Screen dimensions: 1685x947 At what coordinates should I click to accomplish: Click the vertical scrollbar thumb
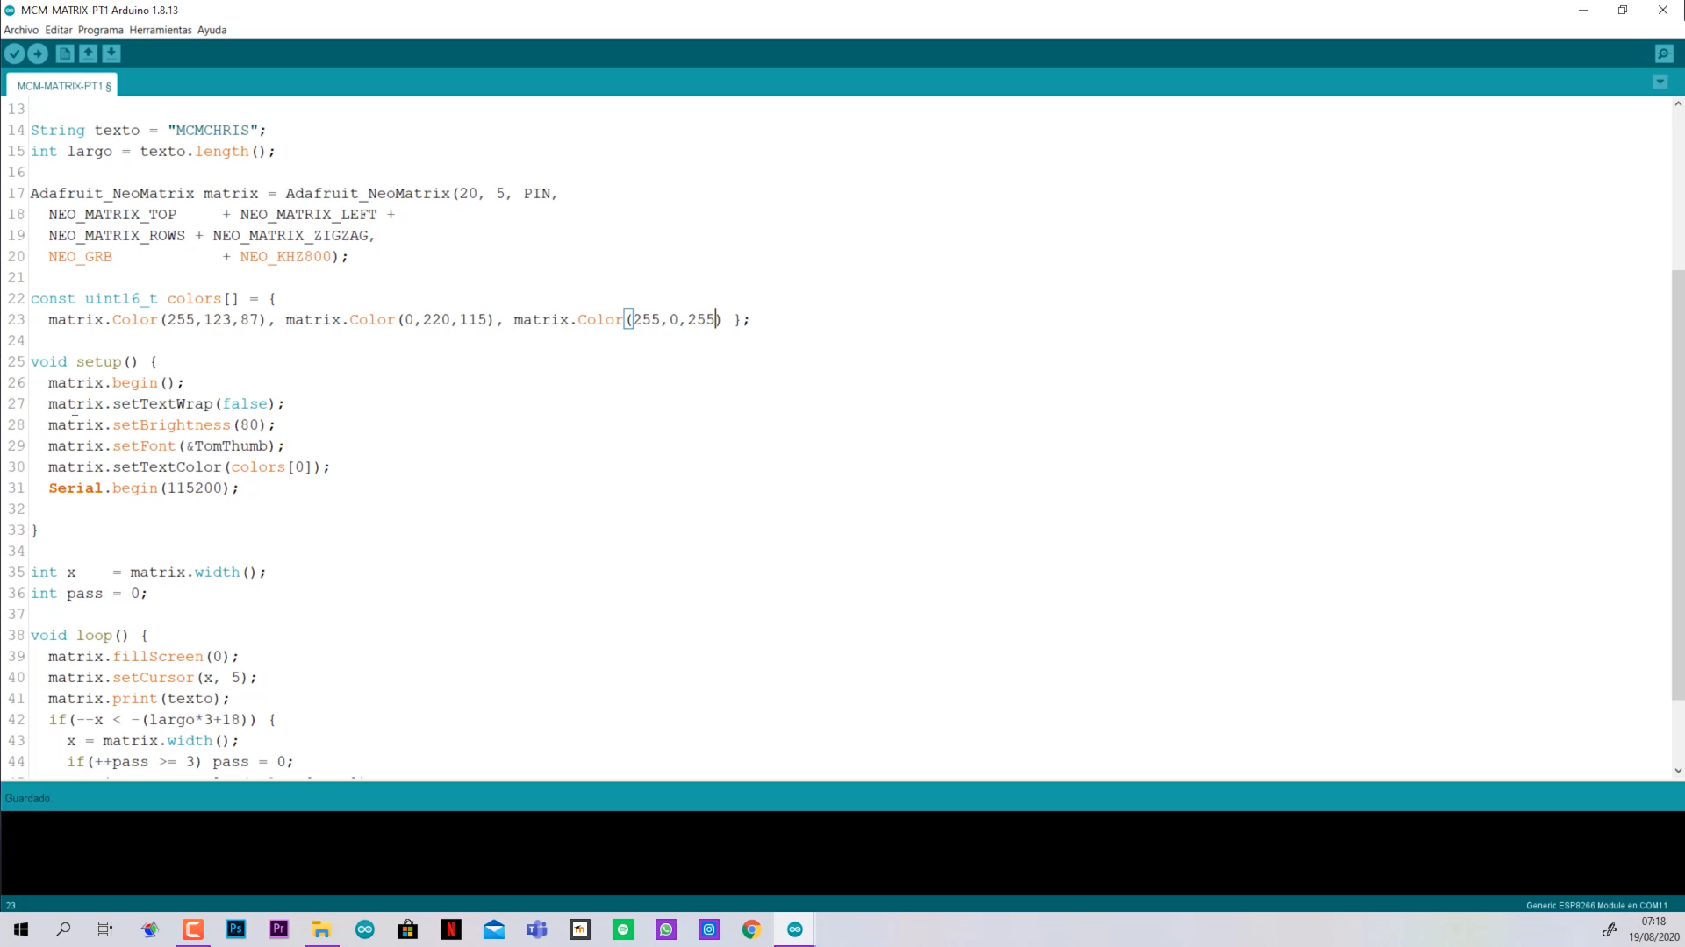[x=1677, y=485]
